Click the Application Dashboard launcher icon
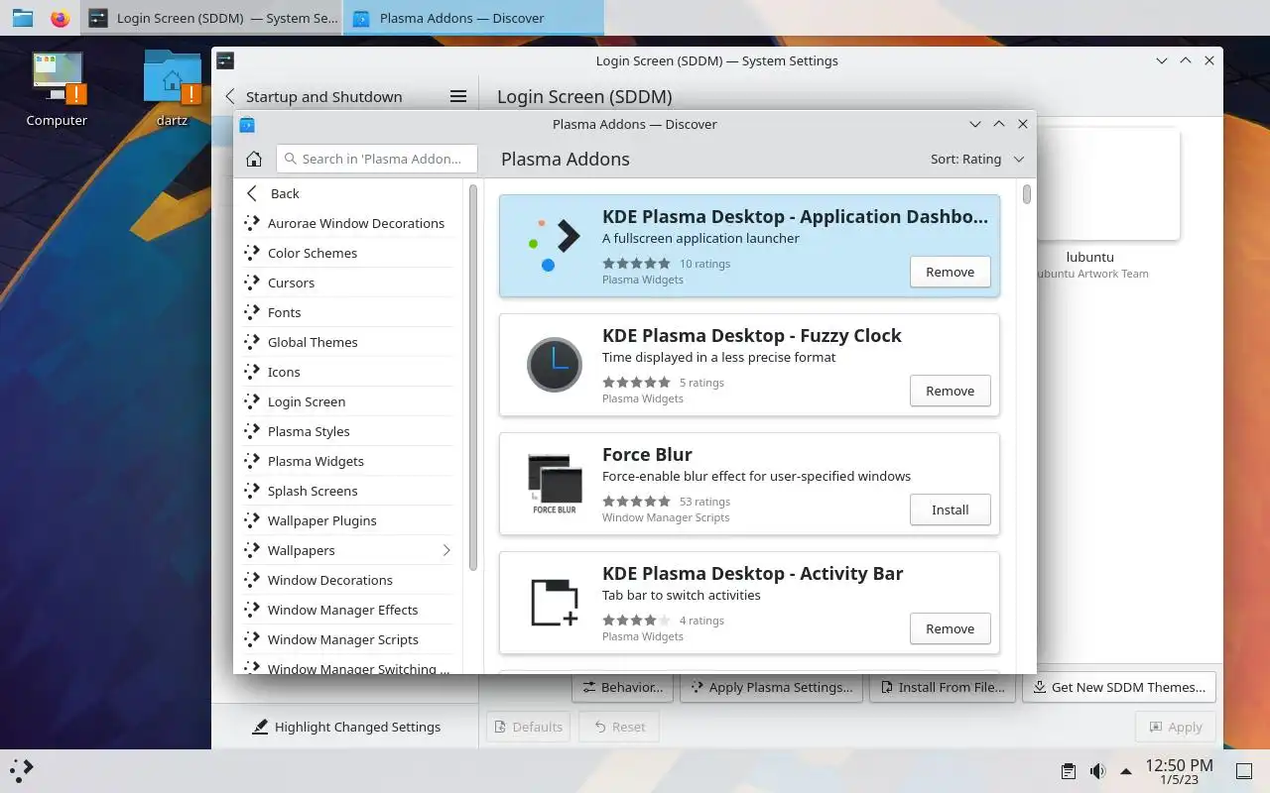 tap(555, 246)
